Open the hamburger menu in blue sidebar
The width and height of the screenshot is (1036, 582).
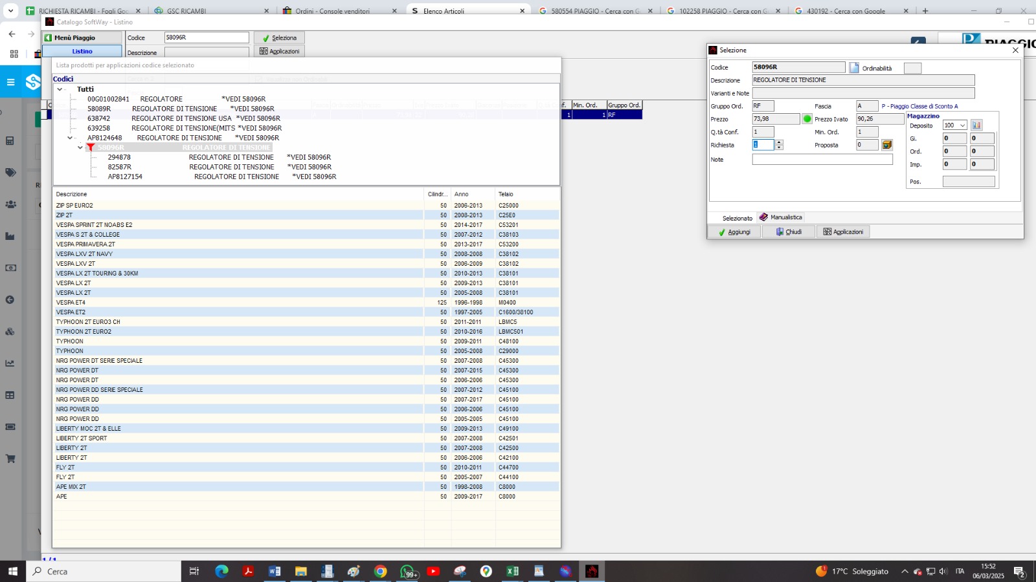tap(10, 82)
